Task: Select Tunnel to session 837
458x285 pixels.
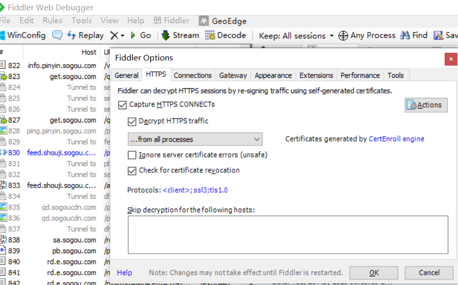Action: pyautogui.click(x=55, y=229)
